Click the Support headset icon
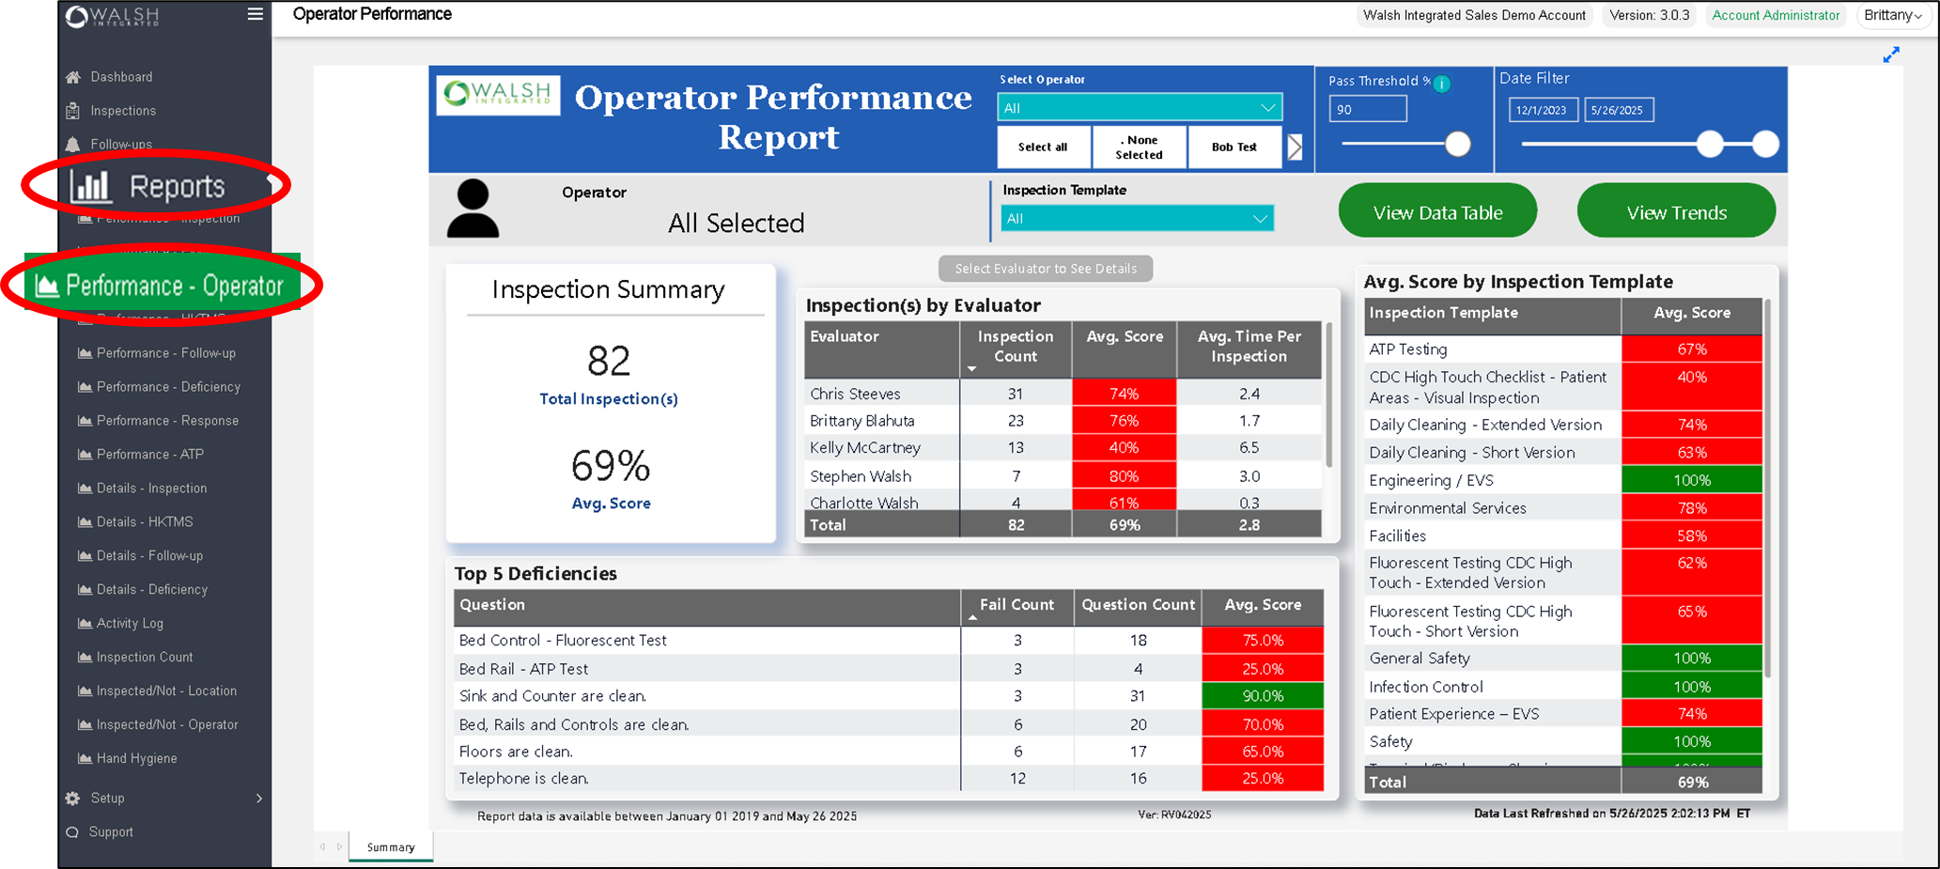 coord(72,832)
